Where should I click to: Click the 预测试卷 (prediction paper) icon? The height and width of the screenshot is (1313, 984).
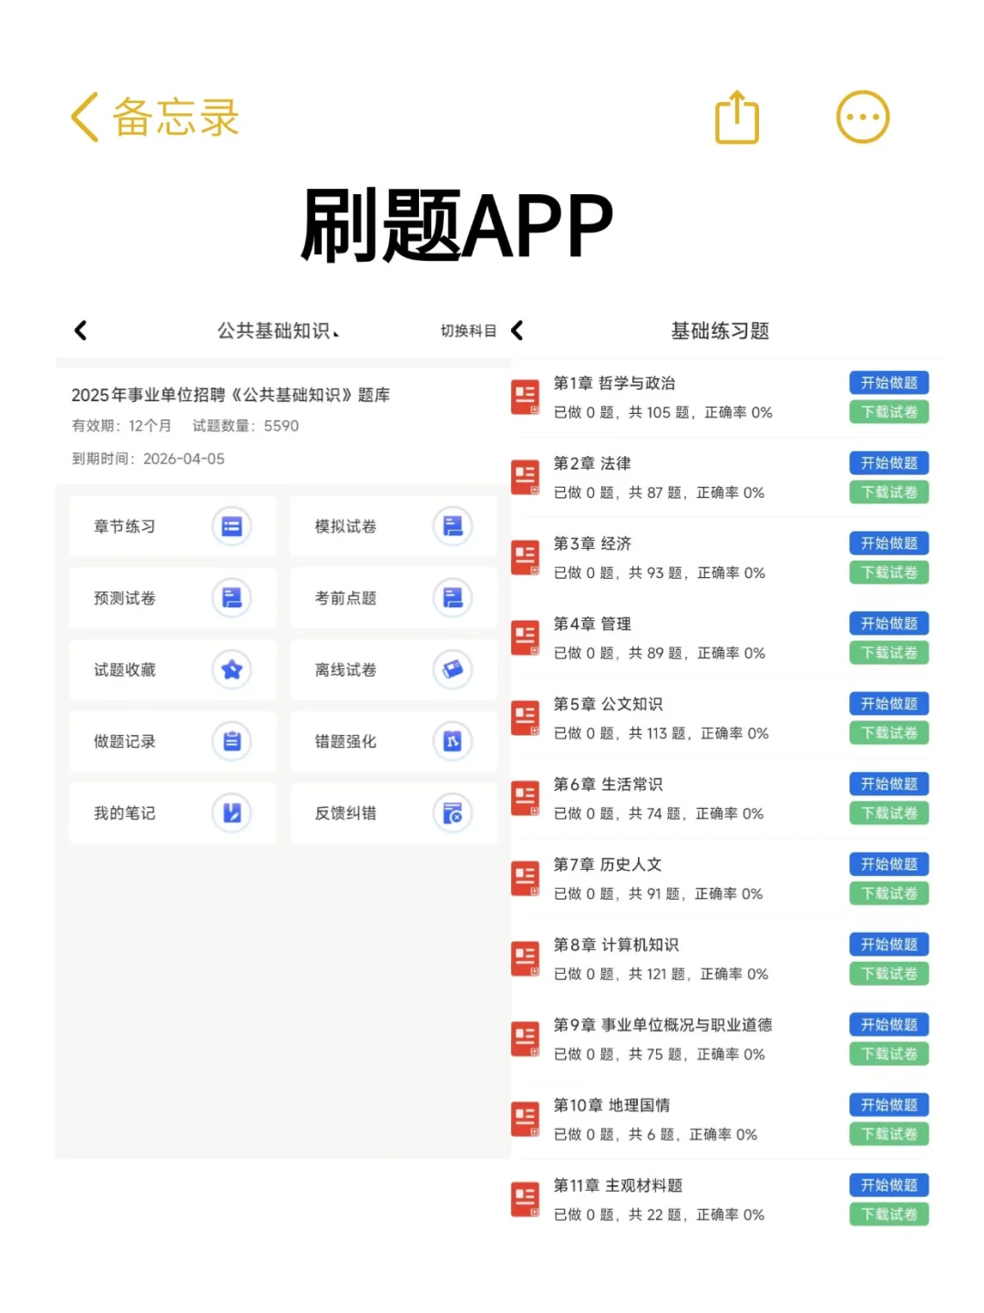click(231, 598)
